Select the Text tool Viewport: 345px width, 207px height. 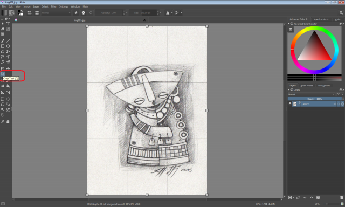click(8, 24)
